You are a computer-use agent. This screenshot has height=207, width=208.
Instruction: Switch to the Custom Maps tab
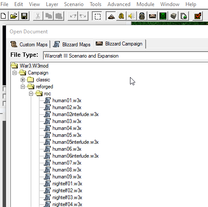click(x=29, y=44)
